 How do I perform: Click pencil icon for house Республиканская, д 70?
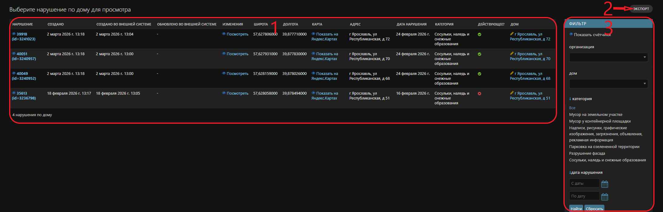(512, 54)
